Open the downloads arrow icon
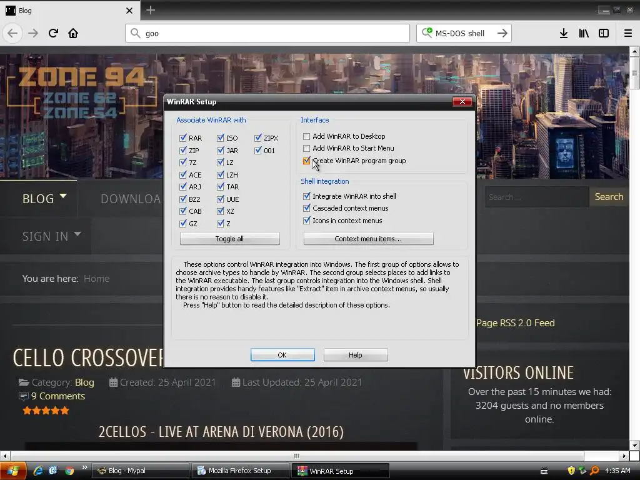 tap(564, 33)
